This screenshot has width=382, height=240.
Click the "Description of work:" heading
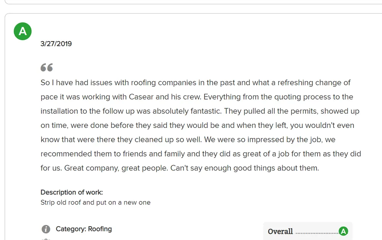point(71,192)
